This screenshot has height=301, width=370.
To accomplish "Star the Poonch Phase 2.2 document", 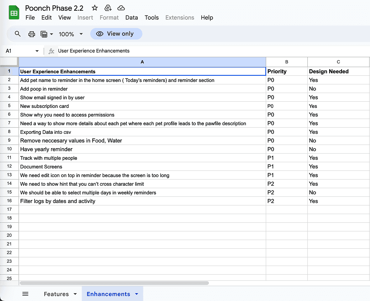I will click(95, 8).
